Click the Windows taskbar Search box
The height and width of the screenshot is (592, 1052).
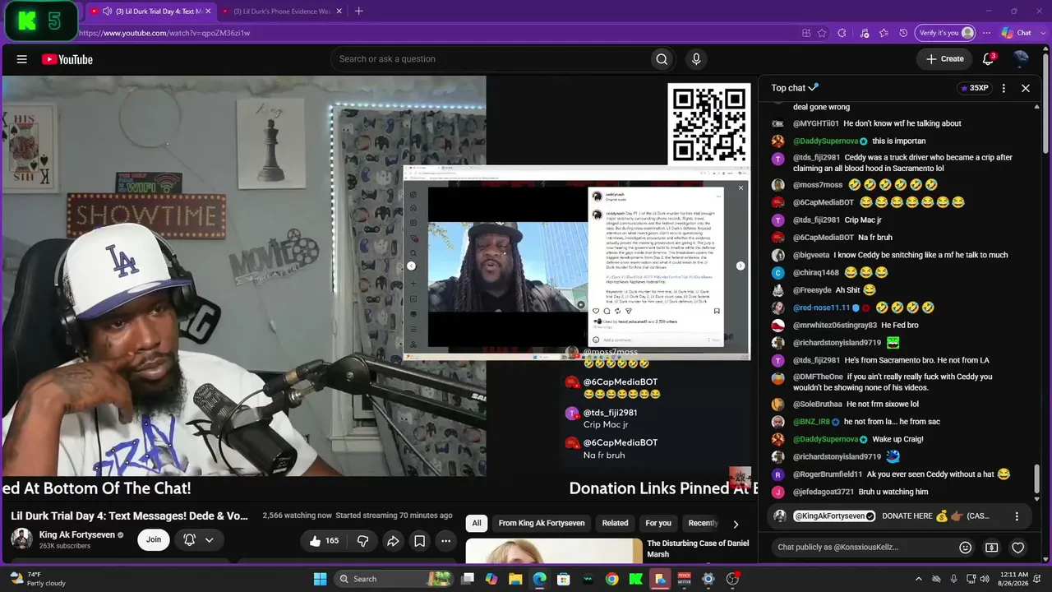393,579
